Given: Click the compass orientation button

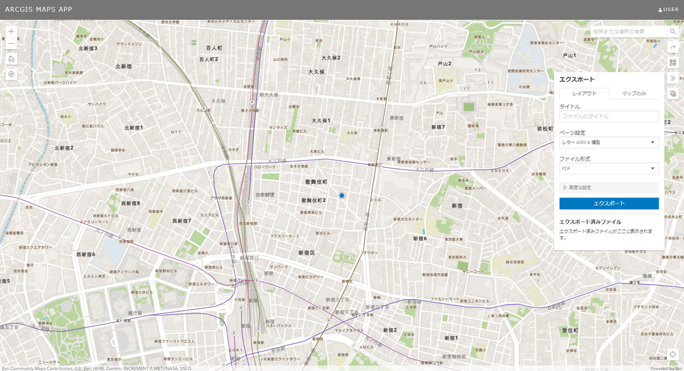Looking at the screenshot, I should click(x=12, y=74).
